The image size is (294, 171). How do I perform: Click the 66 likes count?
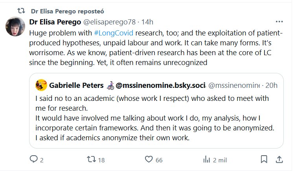(x=159, y=160)
